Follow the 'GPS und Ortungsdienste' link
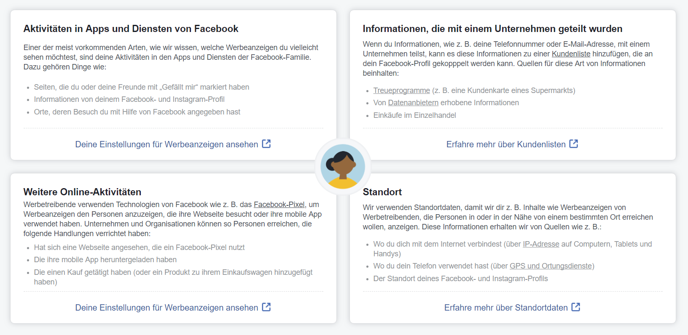Screen dimensions: 688x335 point(551,266)
